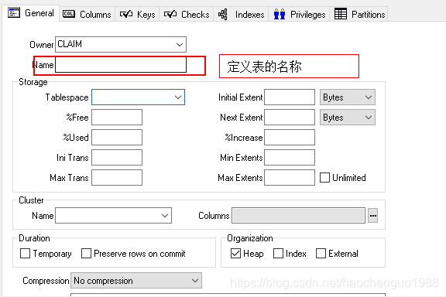Click the ellipsis button beside Cluster Columns
Image resolution: width=446 pixels, height=297 pixels.
click(373, 216)
